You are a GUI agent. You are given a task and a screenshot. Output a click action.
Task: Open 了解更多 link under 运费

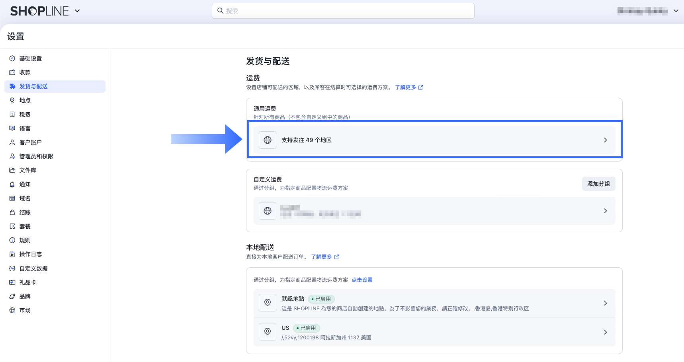[409, 88]
